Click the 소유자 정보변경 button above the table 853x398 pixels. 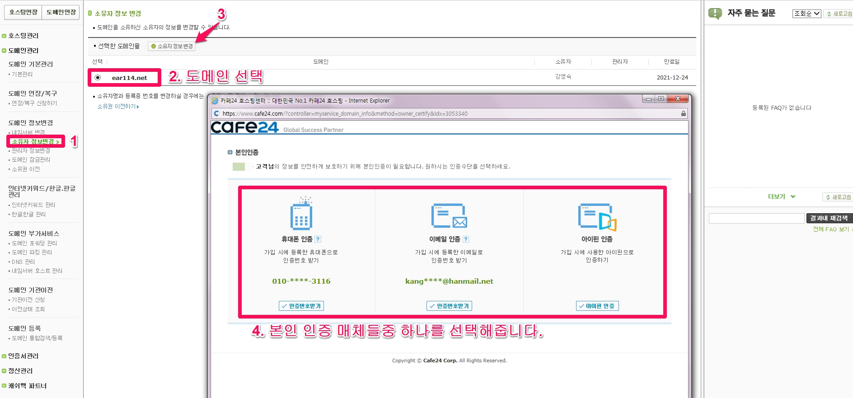[172, 47]
